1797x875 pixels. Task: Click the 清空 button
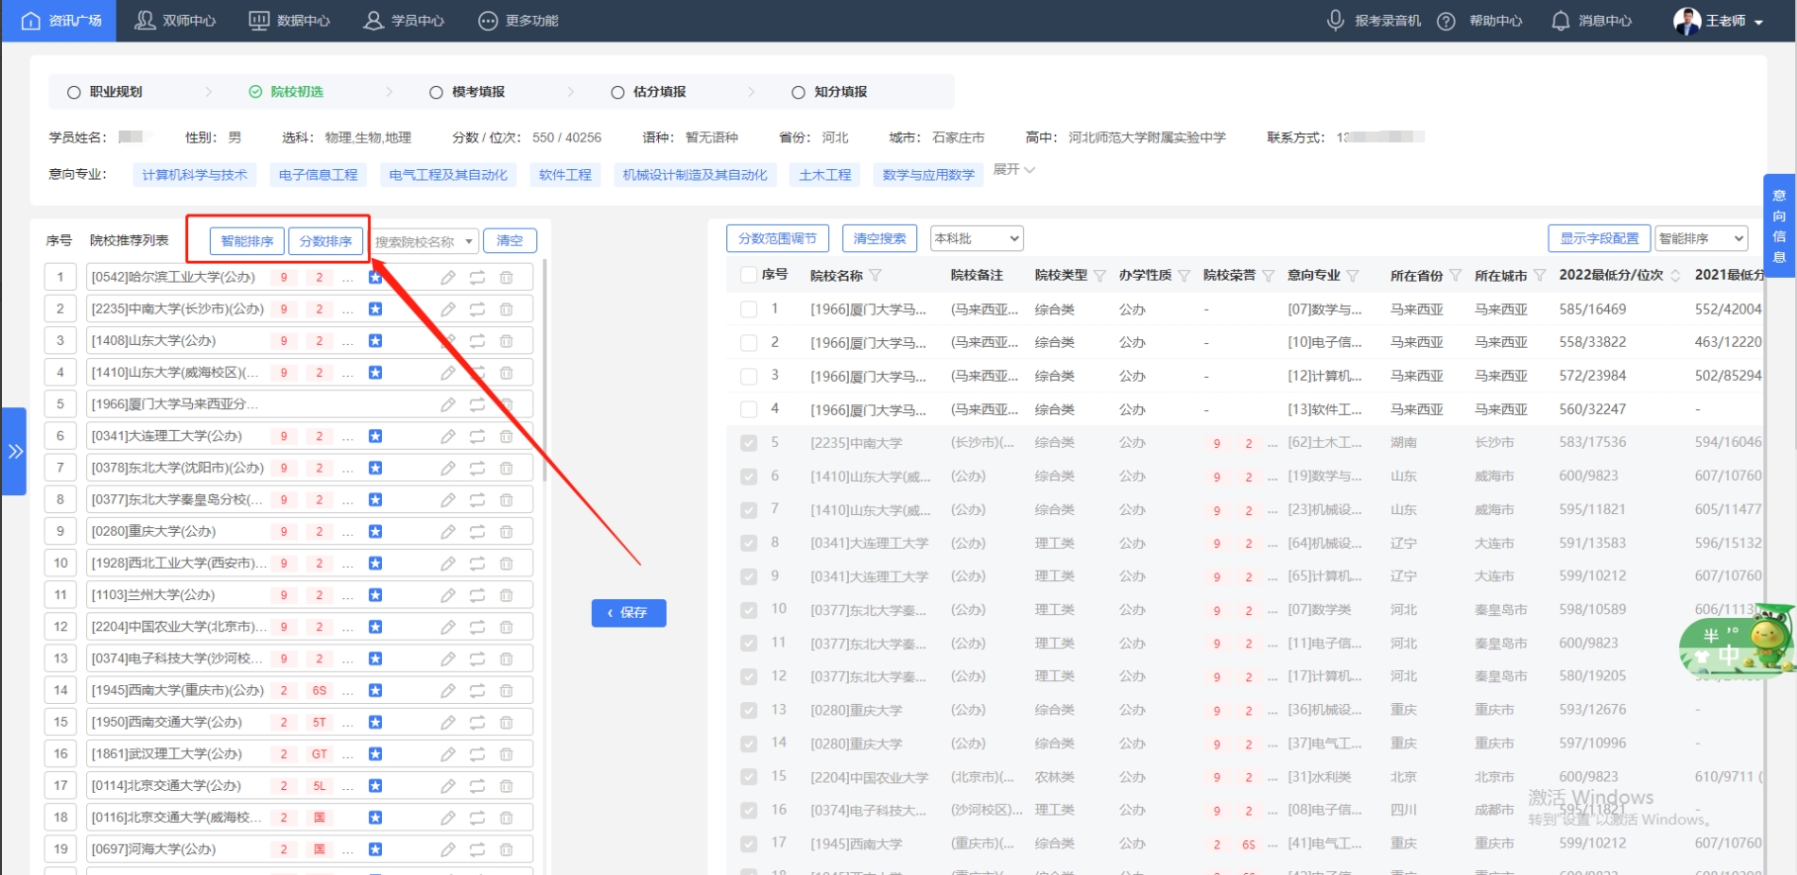511,241
